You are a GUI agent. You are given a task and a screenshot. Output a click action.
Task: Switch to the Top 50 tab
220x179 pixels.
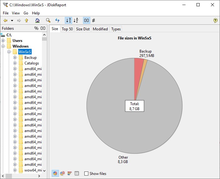coord(67,29)
